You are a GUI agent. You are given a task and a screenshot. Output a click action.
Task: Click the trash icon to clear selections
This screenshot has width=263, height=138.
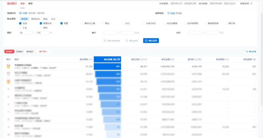pyautogui.click(x=127, y=41)
